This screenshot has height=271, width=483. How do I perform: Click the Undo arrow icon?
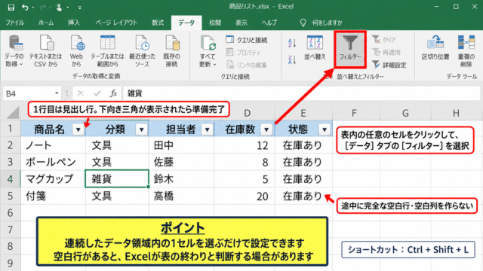[25, 7]
